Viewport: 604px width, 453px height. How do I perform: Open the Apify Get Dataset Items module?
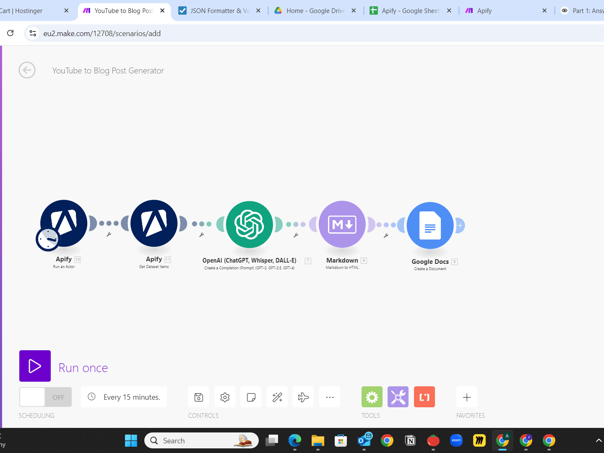point(154,223)
